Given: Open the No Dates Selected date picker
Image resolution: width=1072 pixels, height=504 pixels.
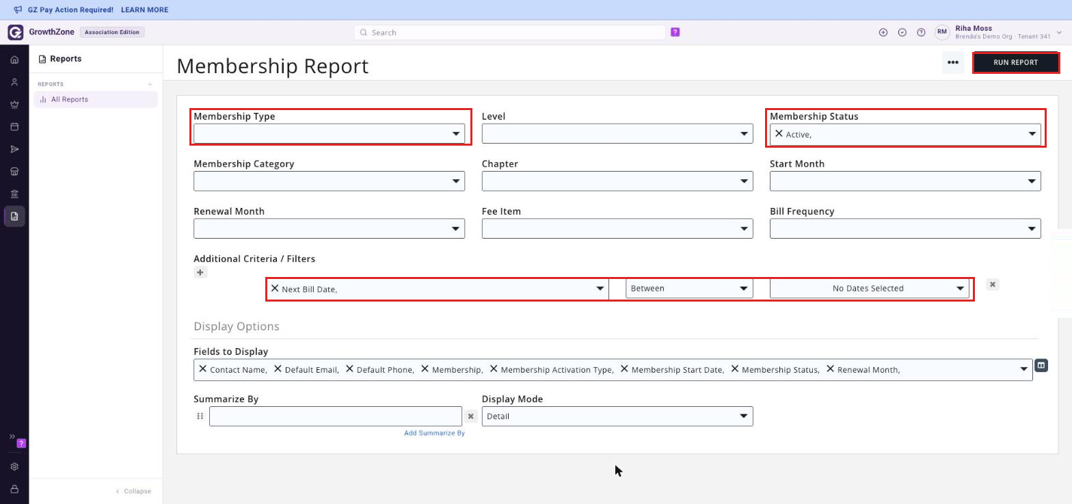Looking at the screenshot, I should pos(869,289).
